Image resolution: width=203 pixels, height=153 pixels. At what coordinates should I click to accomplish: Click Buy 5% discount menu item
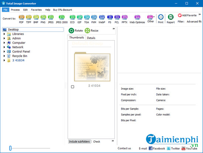(62, 10)
